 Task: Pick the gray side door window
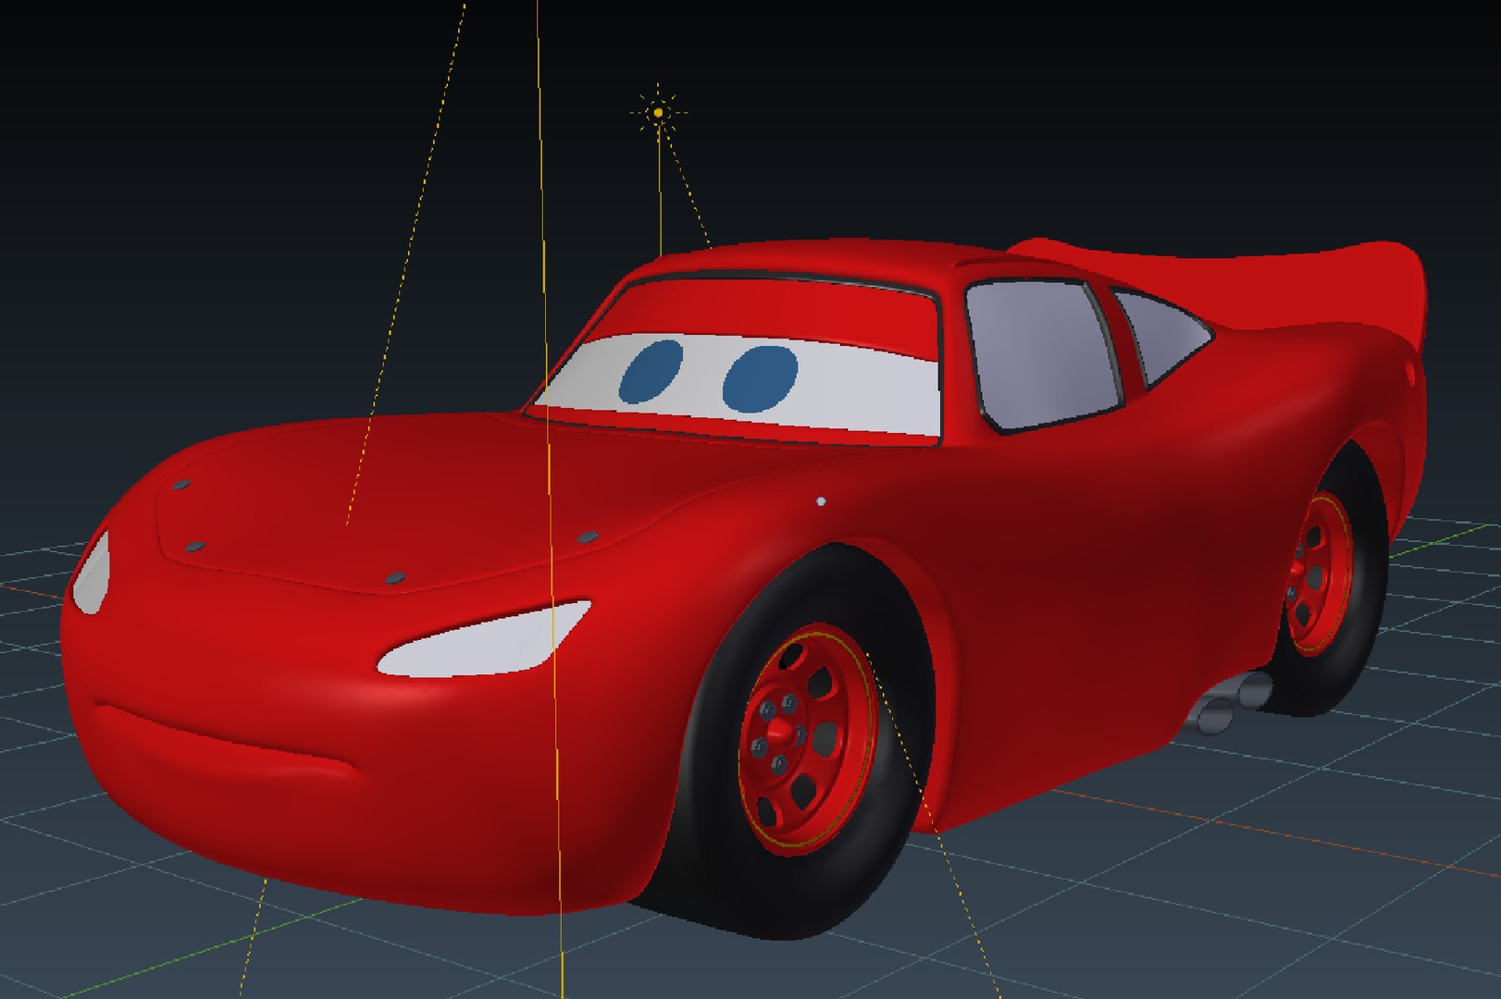pos(1044,355)
